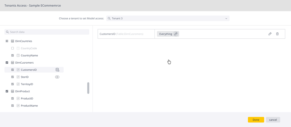Click the search magnifier icon in Search data

coord(7,32)
